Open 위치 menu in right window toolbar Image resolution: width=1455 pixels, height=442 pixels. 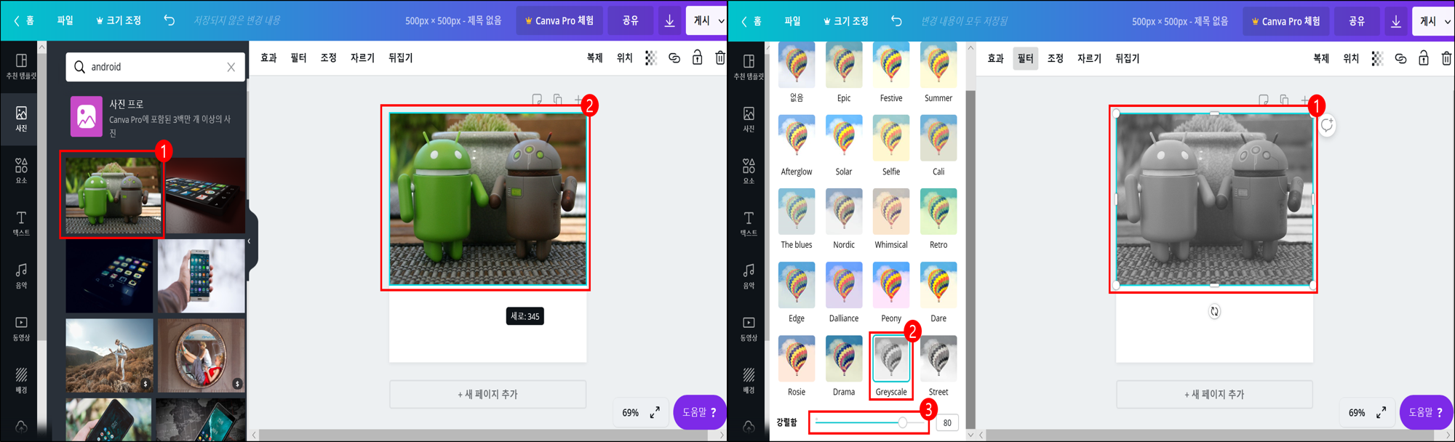pyautogui.click(x=1351, y=59)
